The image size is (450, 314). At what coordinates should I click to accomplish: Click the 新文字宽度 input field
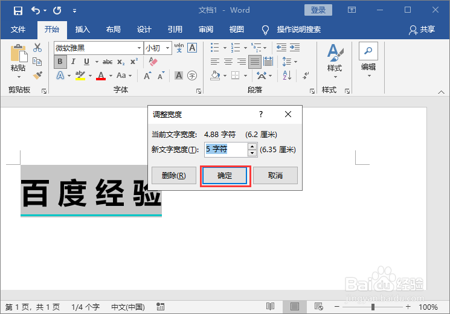coord(226,150)
